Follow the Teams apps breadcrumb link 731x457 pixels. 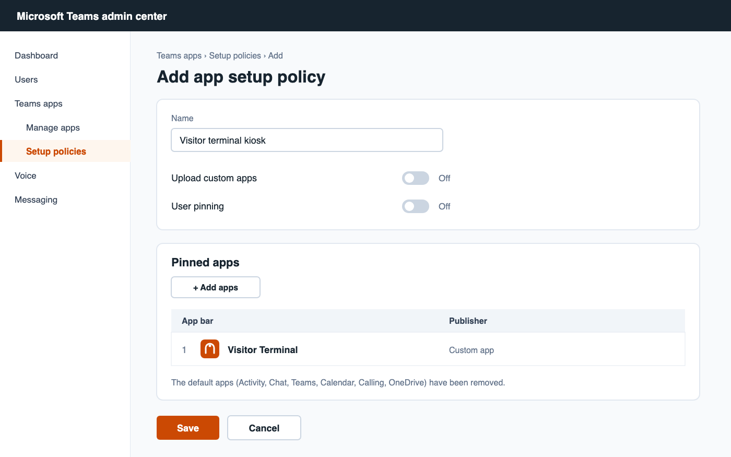pyautogui.click(x=179, y=55)
